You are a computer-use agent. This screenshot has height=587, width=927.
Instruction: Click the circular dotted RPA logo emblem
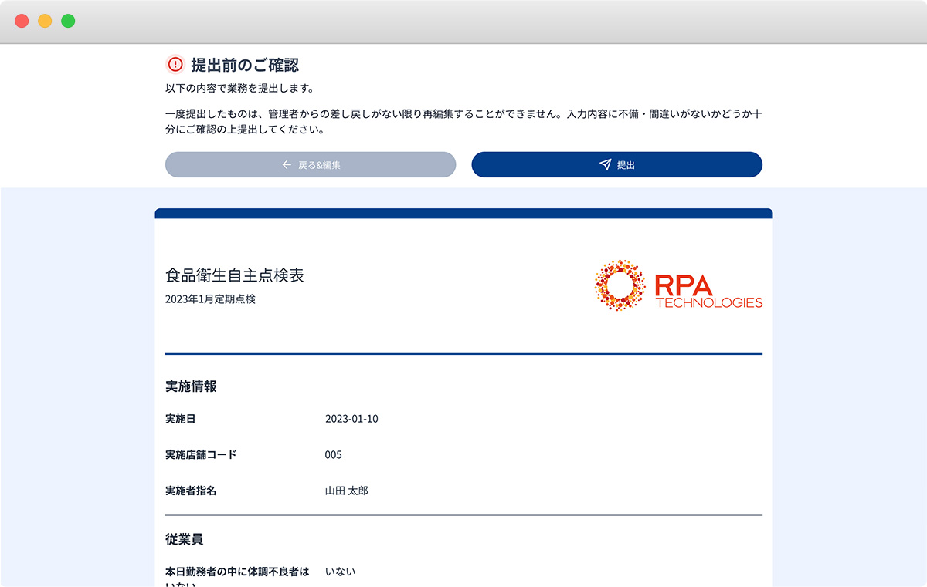tap(620, 285)
